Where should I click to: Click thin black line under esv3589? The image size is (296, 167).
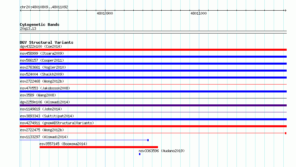pyautogui.click(x=153, y=98)
